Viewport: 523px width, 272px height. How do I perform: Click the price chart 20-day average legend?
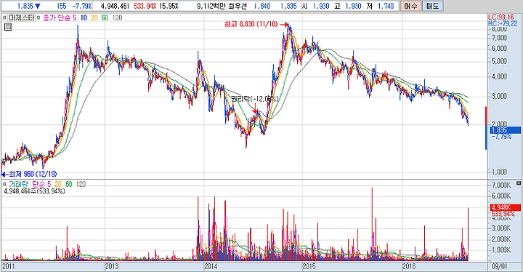pyautogui.click(x=94, y=17)
